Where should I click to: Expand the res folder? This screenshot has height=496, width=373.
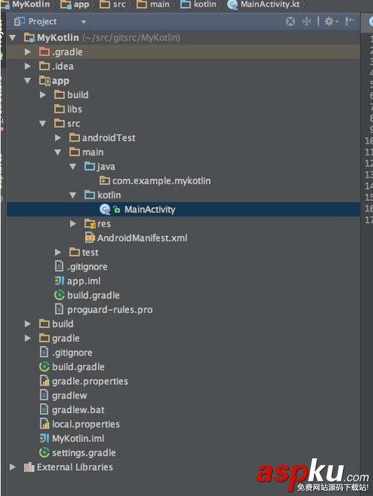[x=73, y=223]
